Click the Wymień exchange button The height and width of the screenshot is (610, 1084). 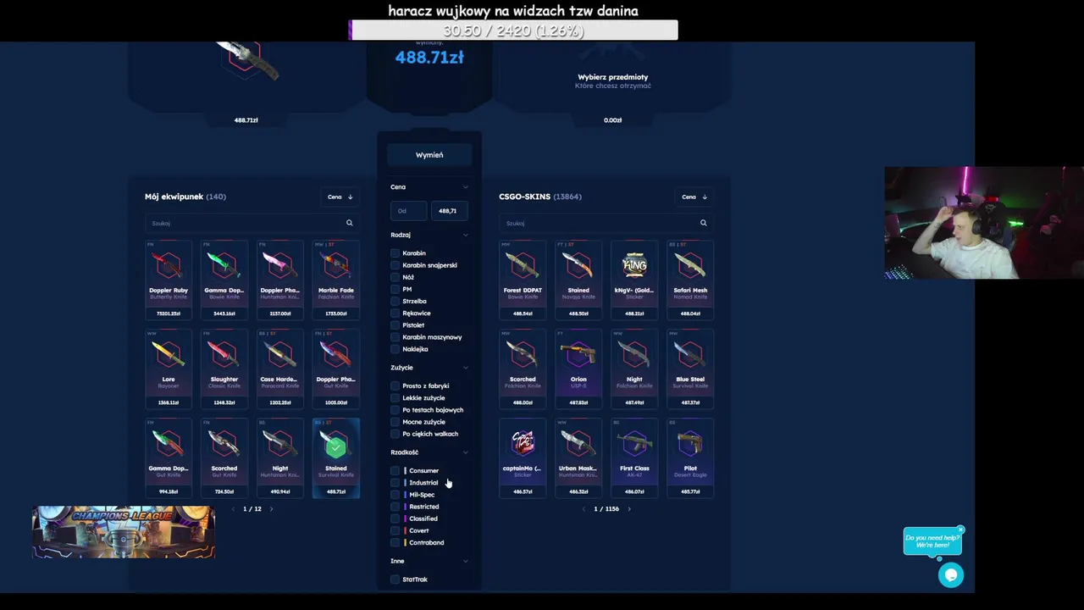(x=429, y=155)
